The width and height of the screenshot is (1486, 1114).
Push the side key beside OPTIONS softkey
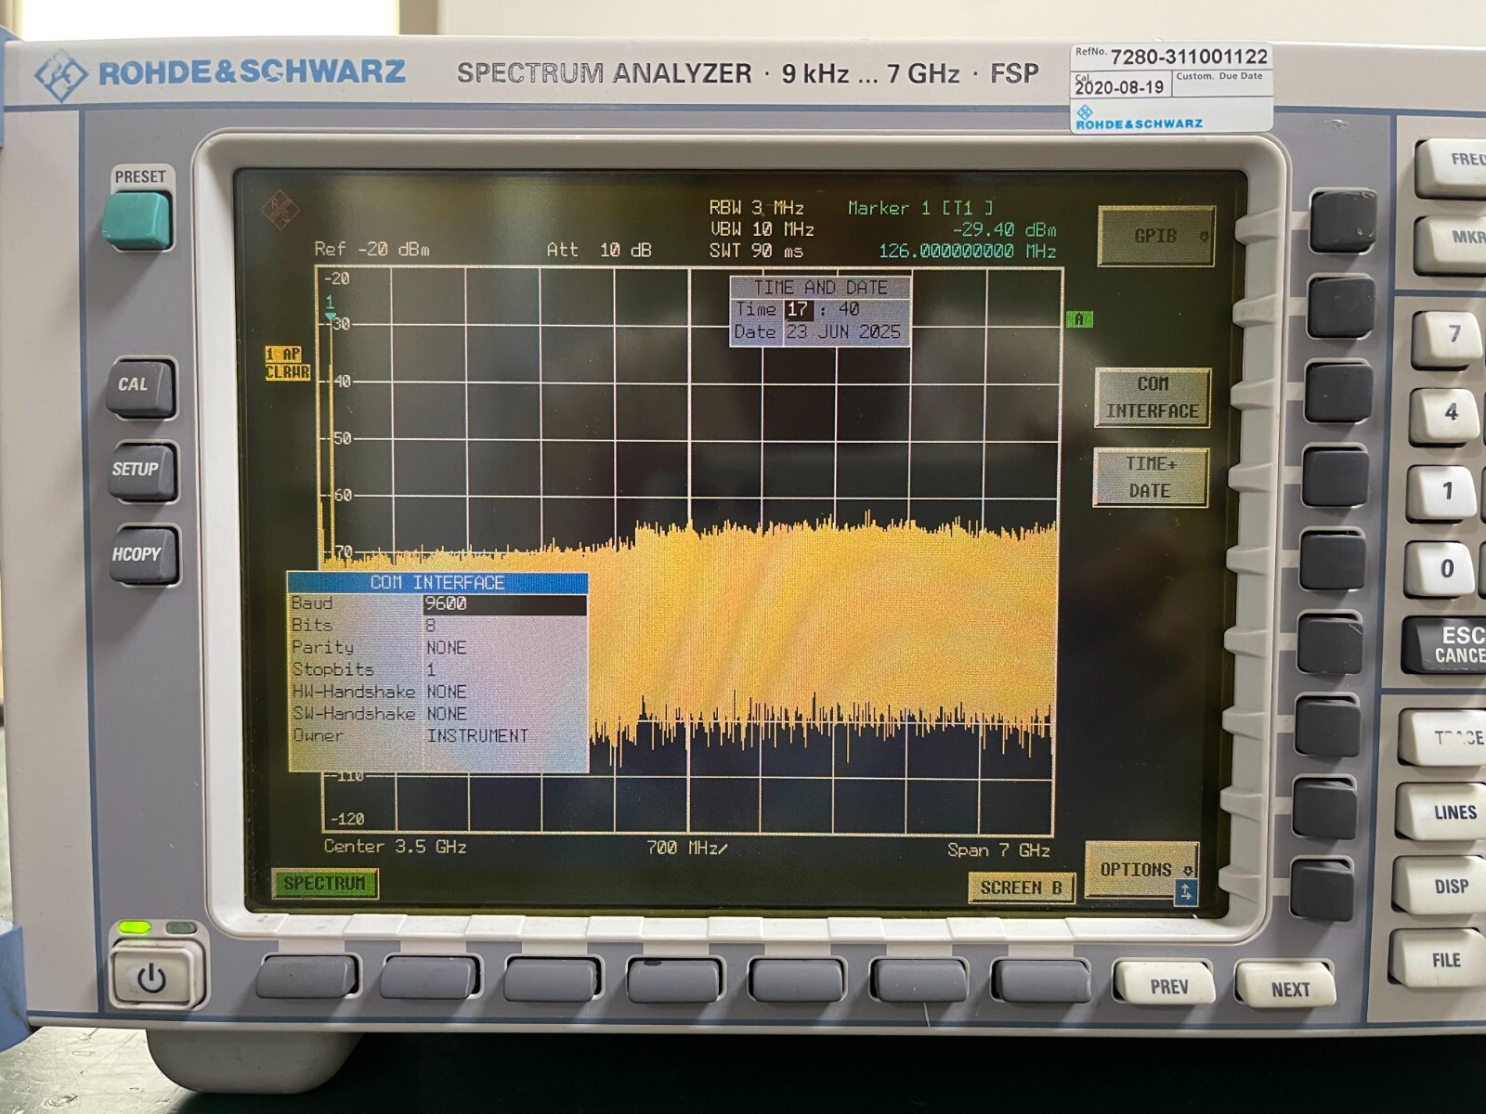(1321, 889)
